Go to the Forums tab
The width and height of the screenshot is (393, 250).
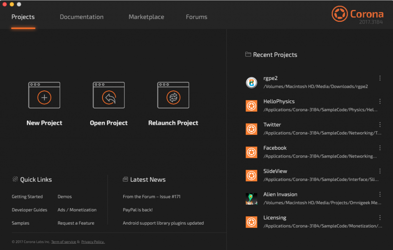[x=196, y=17]
